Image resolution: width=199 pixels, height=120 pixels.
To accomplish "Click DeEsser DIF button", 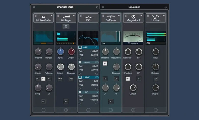I will [116, 79].
